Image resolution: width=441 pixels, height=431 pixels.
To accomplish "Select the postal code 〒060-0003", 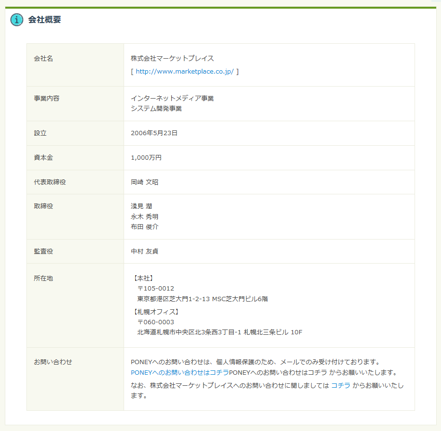I will 155,322.
